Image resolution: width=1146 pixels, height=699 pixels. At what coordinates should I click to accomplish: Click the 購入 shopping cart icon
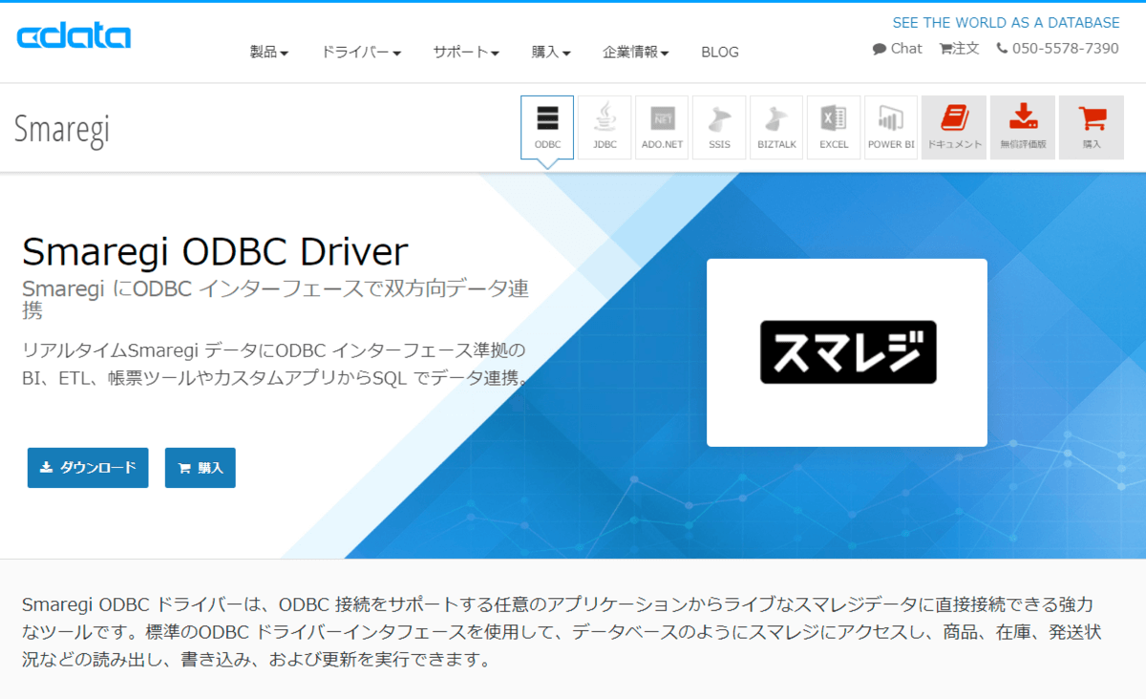click(1092, 127)
